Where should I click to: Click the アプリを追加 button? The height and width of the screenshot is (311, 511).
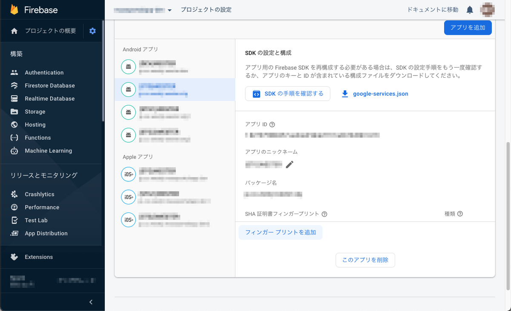tap(468, 28)
